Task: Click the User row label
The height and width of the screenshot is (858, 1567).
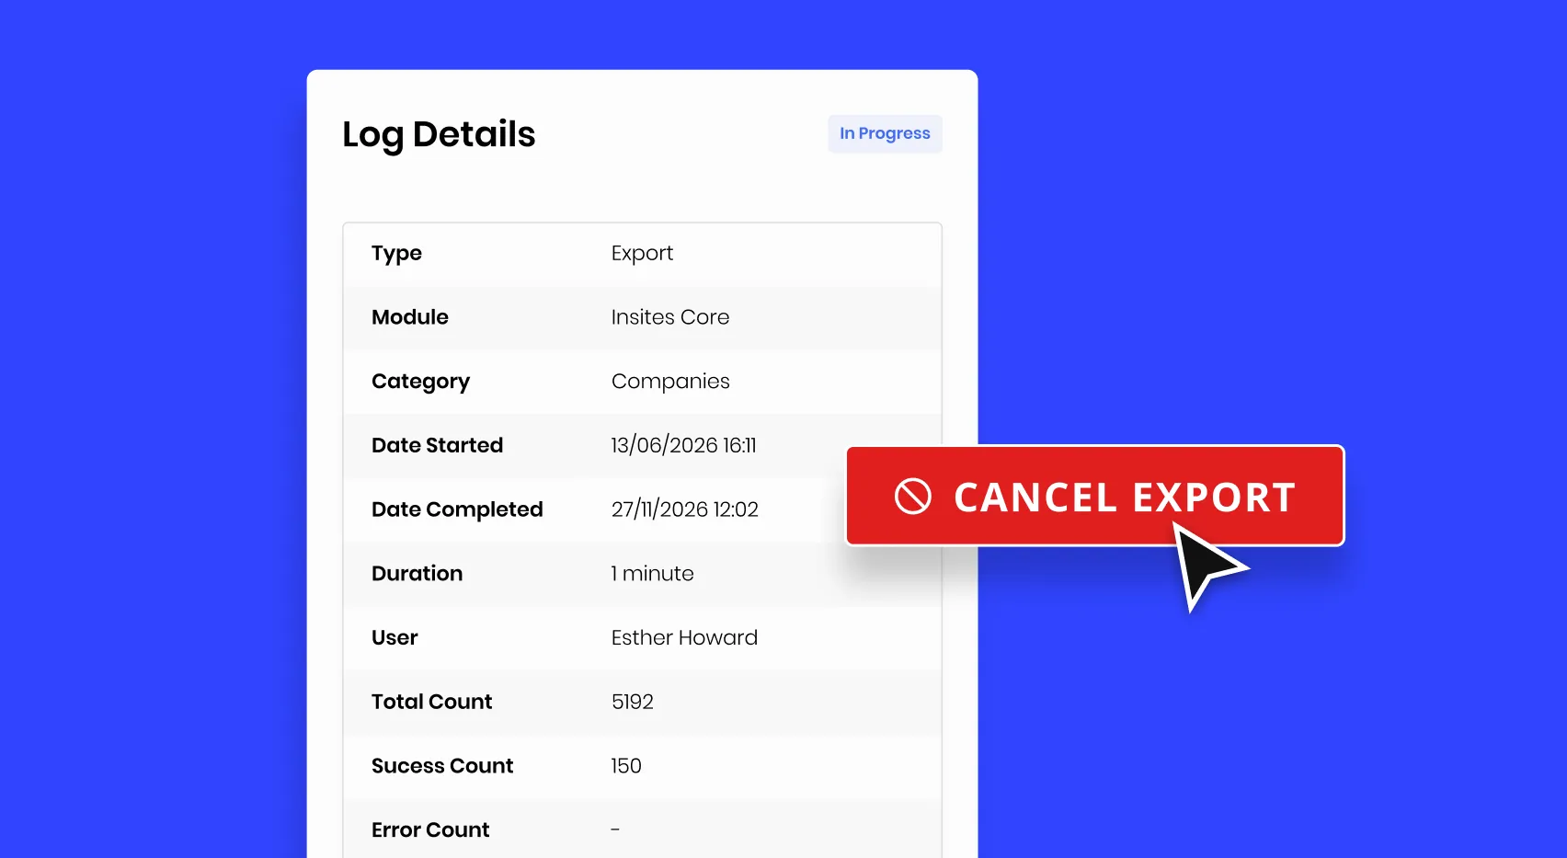Action: (x=395, y=637)
